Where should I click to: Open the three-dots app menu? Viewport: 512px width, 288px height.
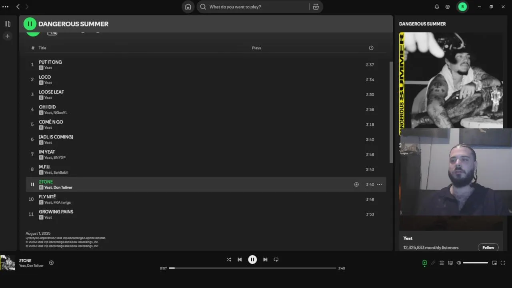[5, 7]
